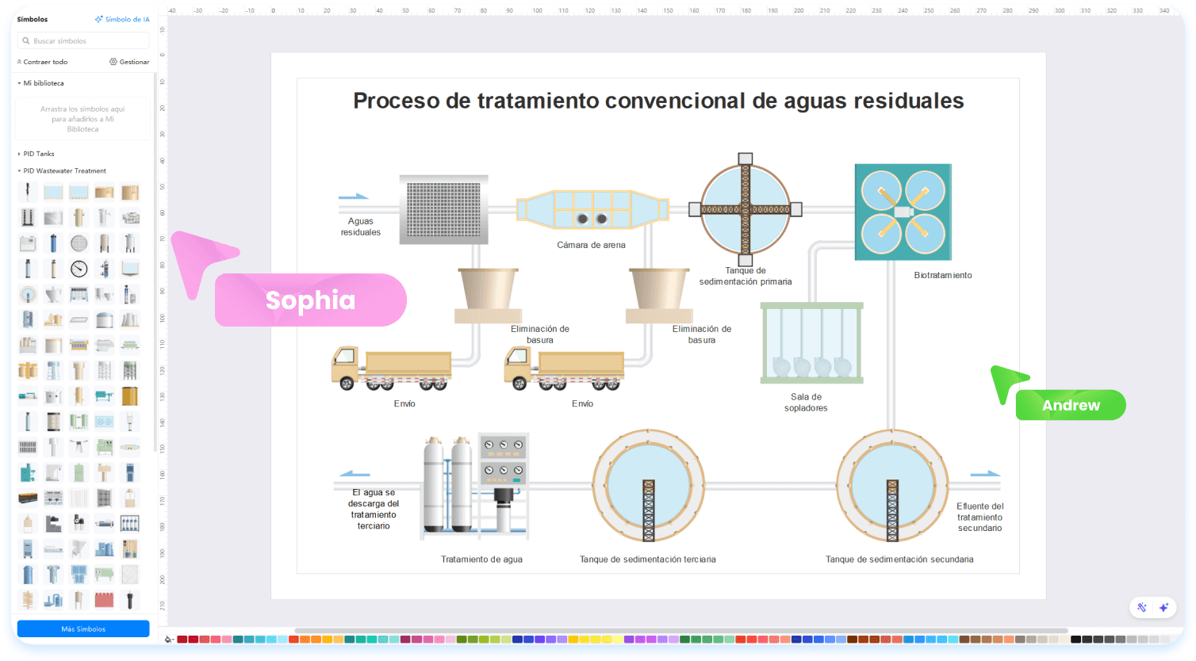Screen dimensions: 1196x661
Task: Click the red brick block symbol
Action: tap(104, 599)
